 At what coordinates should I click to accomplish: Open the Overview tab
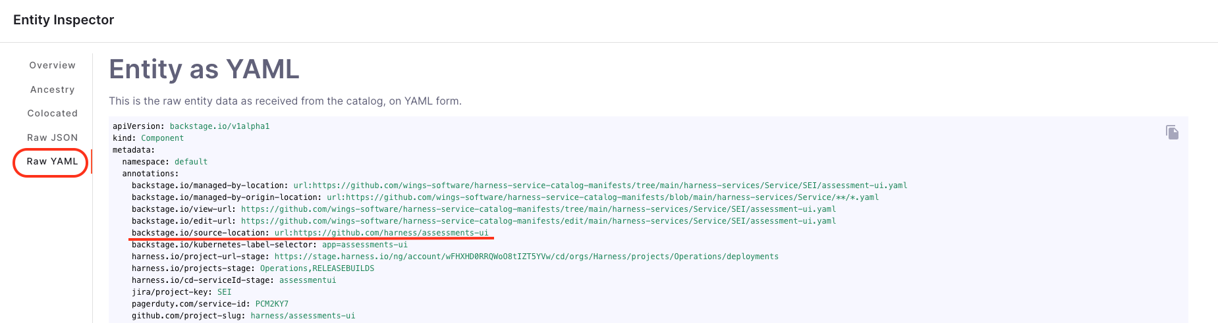[x=52, y=65]
